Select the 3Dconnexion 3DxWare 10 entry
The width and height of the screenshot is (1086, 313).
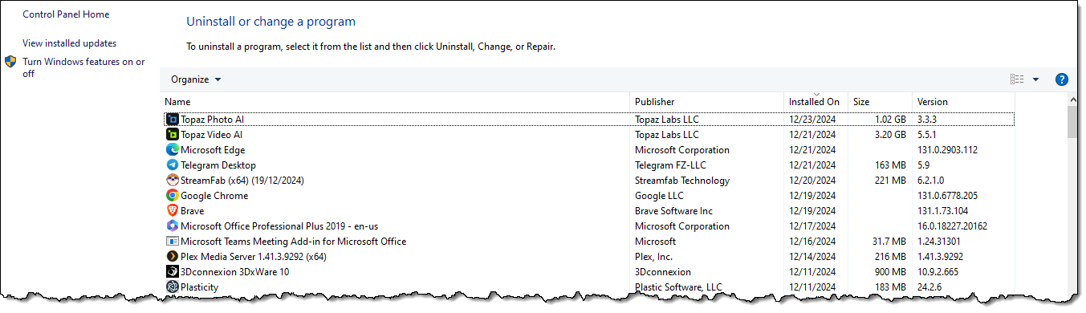235,272
